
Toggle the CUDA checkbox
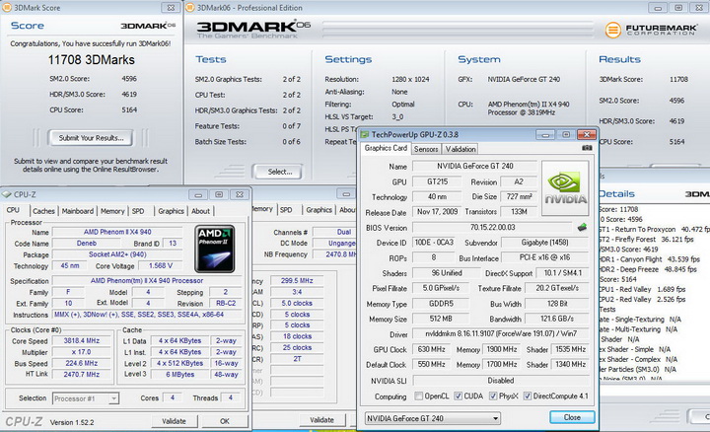tap(458, 396)
